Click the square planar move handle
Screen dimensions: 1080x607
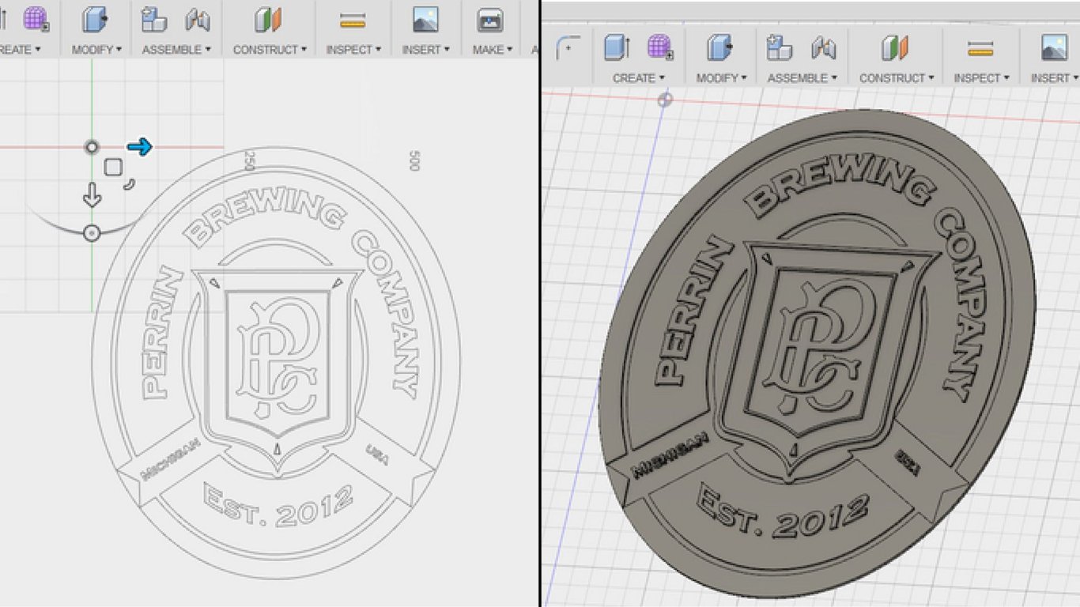[113, 167]
